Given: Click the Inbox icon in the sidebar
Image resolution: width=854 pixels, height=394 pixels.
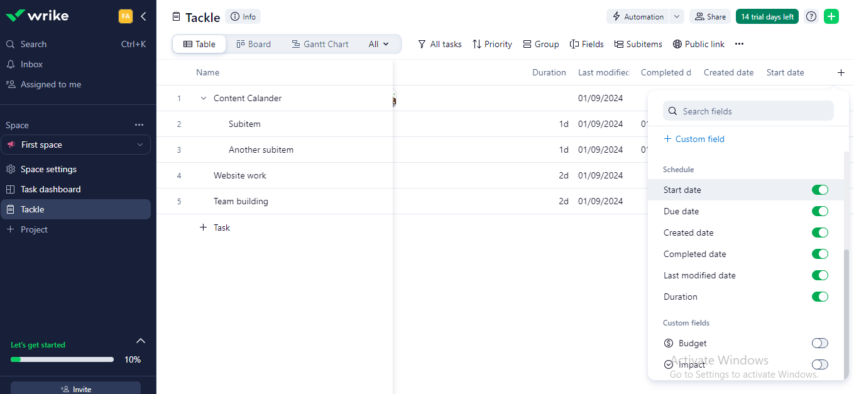Looking at the screenshot, I should pos(10,64).
